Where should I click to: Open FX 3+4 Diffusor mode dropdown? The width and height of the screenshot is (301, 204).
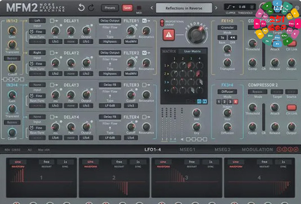point(227,92)
